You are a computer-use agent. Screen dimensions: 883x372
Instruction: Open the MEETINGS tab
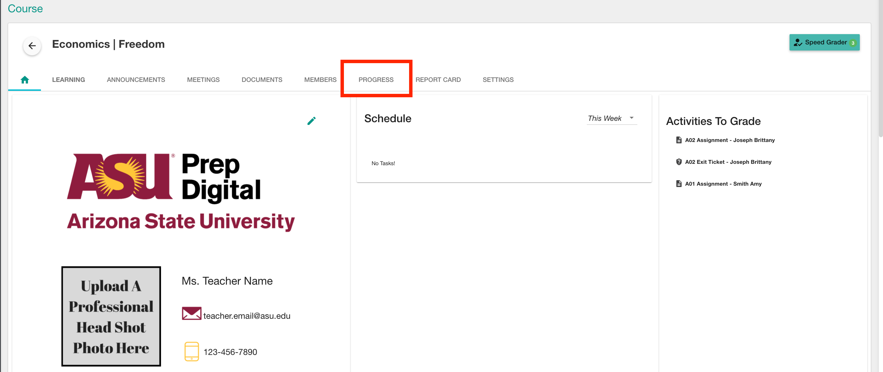(203, 80)
